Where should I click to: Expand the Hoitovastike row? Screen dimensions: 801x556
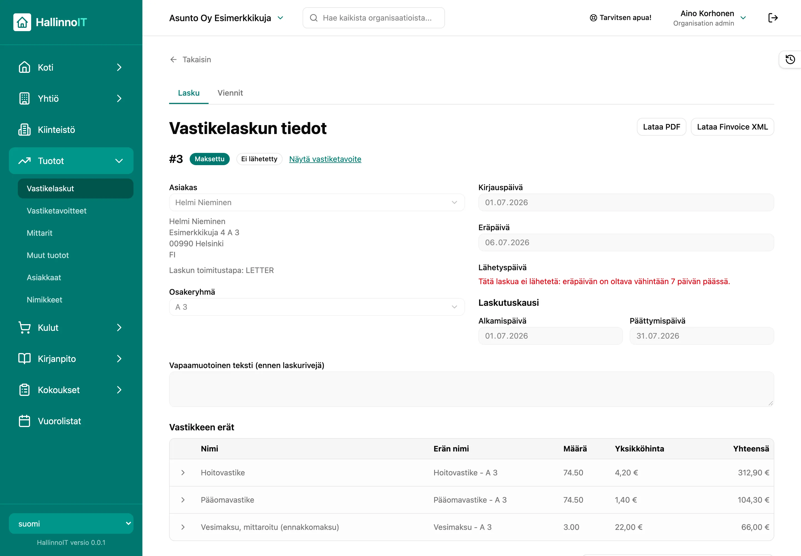[x=183, y=472]
